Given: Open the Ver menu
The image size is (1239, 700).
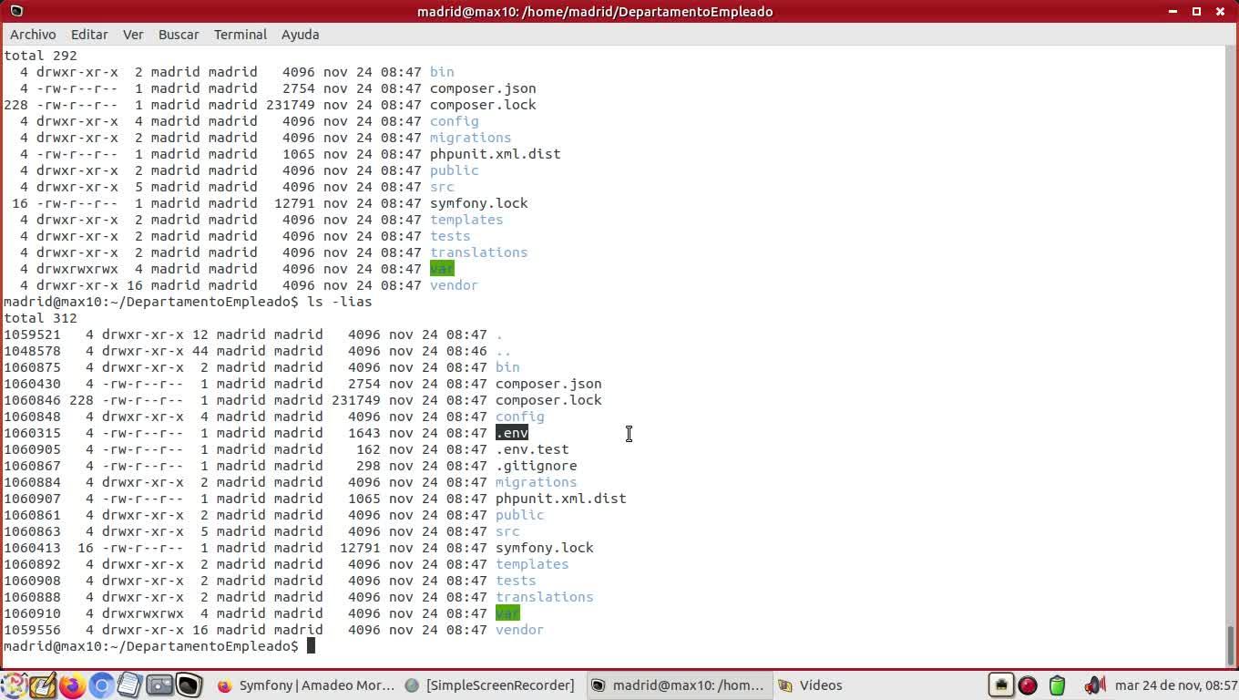Looking at the screenshot, I should pyautogui.click(x=133, y=34).
